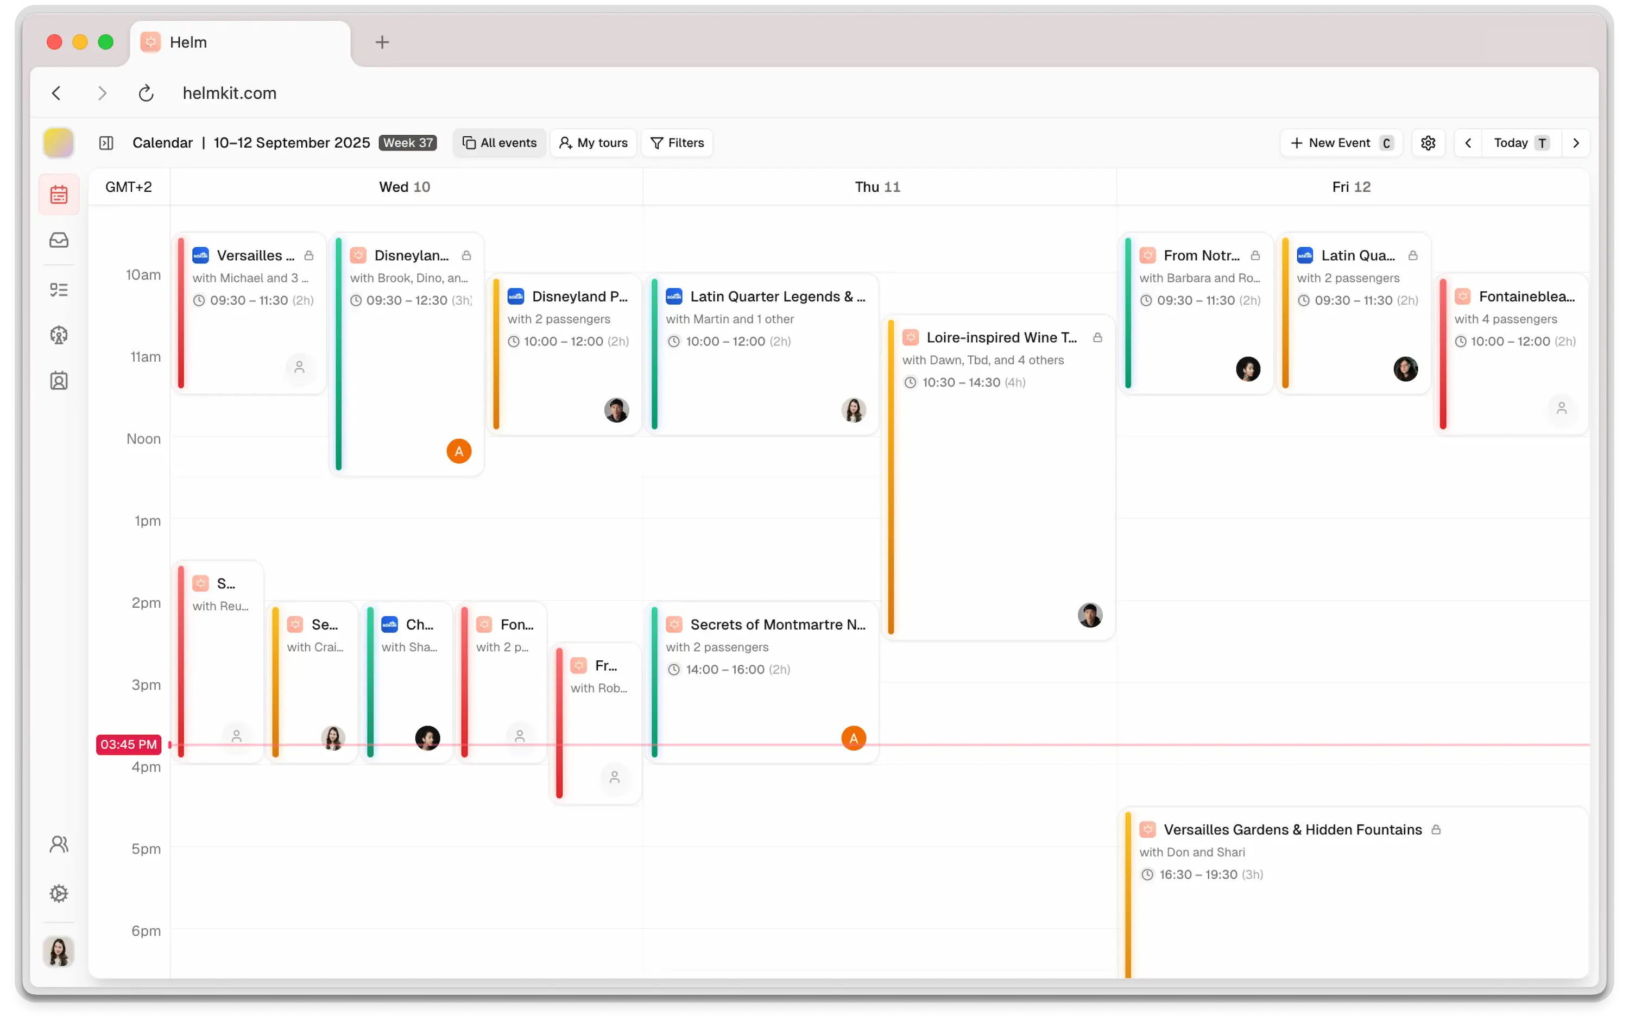The height and width of the screenshot is (1027, 1629).
Task: Open calendar settings via the gear icon
Action: click(x=1428, y=143)
